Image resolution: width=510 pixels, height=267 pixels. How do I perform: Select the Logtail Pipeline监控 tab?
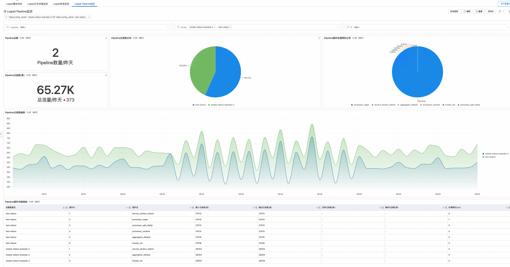84,4
